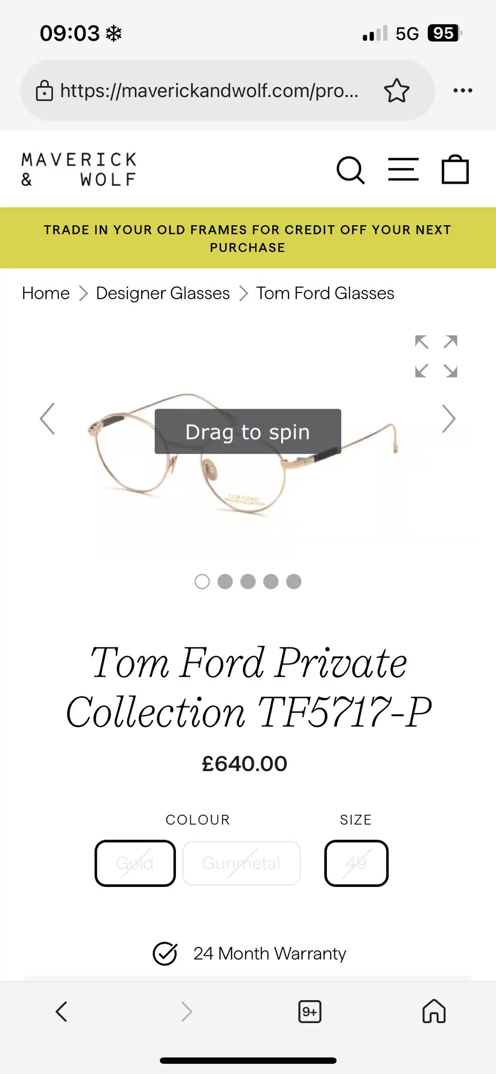Go to browser home page icon
Image resolution: width=496 pixels, height=1074 pixels.
coord(434,1011)
